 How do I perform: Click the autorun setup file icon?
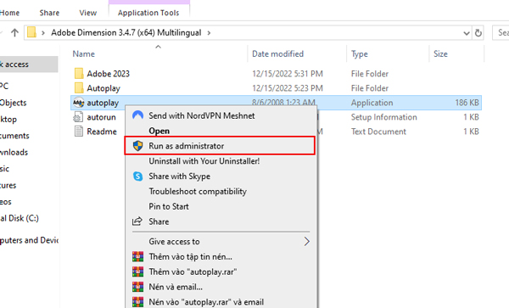tap(78, 117)
